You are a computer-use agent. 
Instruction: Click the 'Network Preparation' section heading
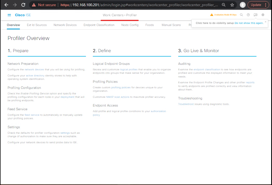point(23,64)
